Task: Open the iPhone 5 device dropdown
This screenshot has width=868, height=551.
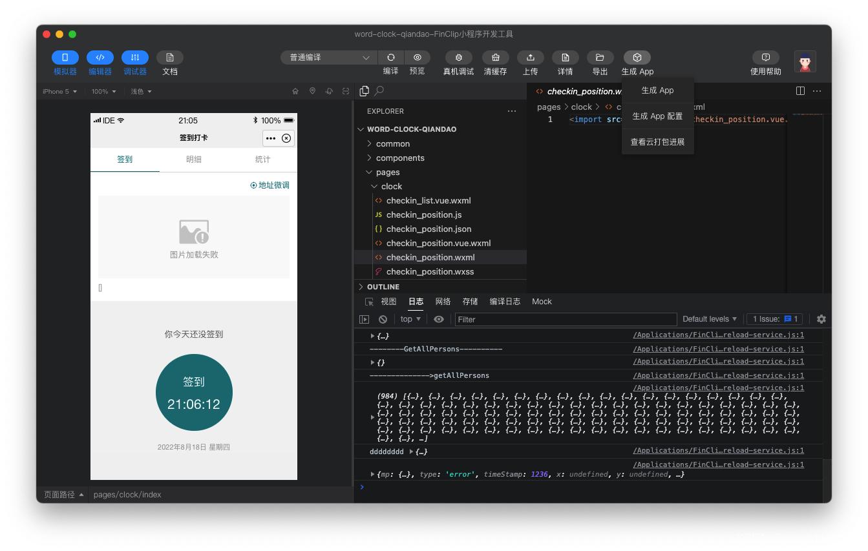Action: [60, 92]
